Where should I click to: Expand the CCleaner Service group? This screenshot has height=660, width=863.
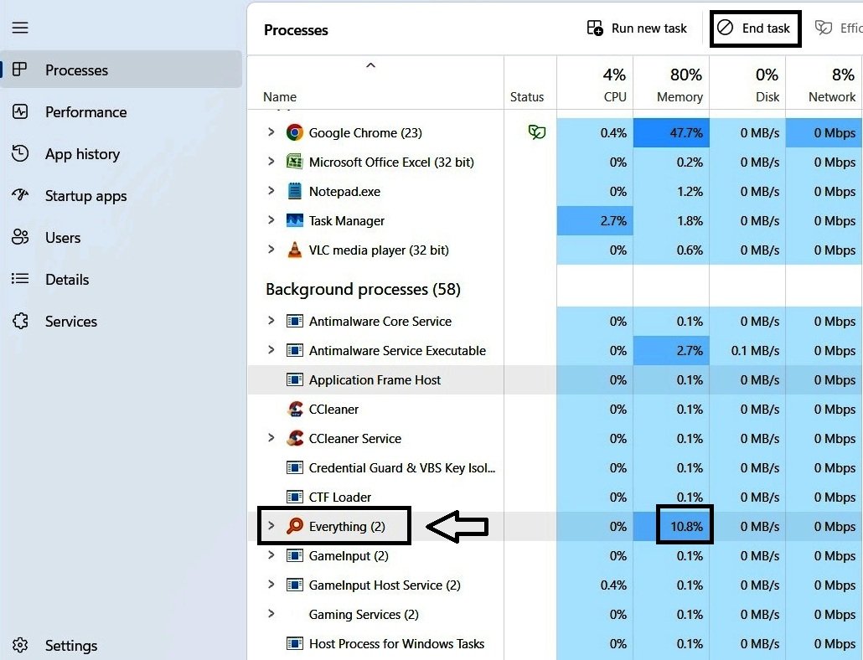tap(271, 438)
